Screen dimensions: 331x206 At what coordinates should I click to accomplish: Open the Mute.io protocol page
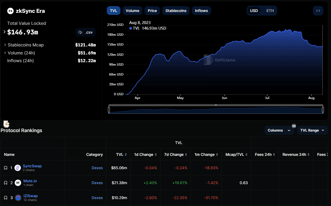(x=30, y=181)
